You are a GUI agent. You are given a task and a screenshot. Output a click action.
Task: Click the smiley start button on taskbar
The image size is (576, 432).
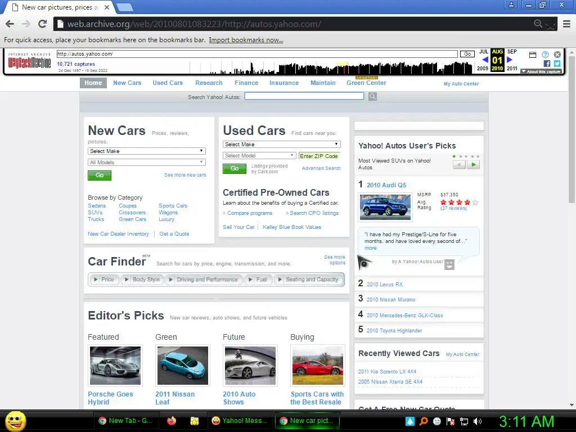pyautogui.click(x=15, y=421)
